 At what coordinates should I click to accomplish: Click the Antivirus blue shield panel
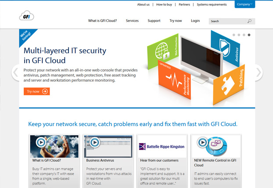226,48
